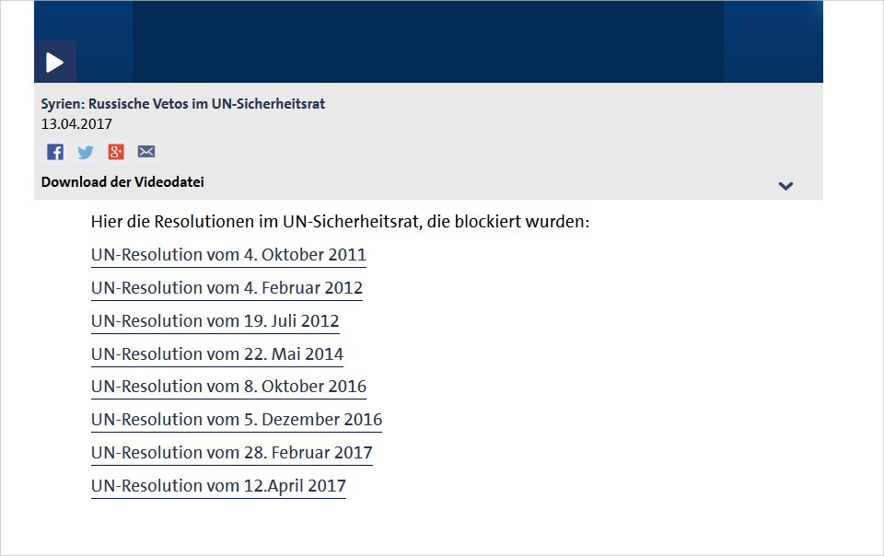Viewport: 884px width, 556px height.
Task: Open UN-Resolution vom 4. Oktober 2011
Action: 228,255
